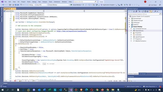Open the aka.ms/aspnetcore/swashbuckle link

point(72,31)
